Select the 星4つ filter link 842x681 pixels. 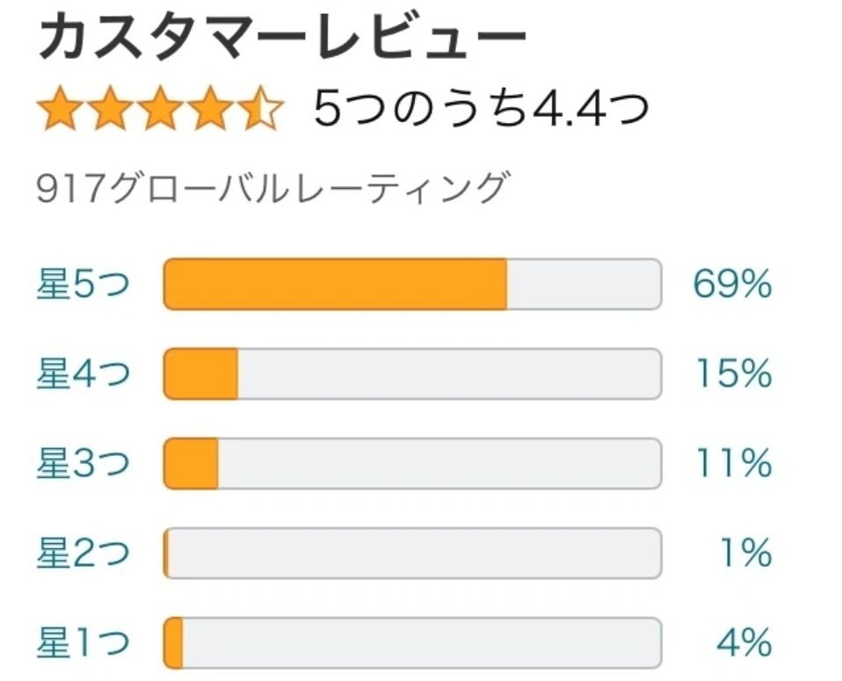83,374
